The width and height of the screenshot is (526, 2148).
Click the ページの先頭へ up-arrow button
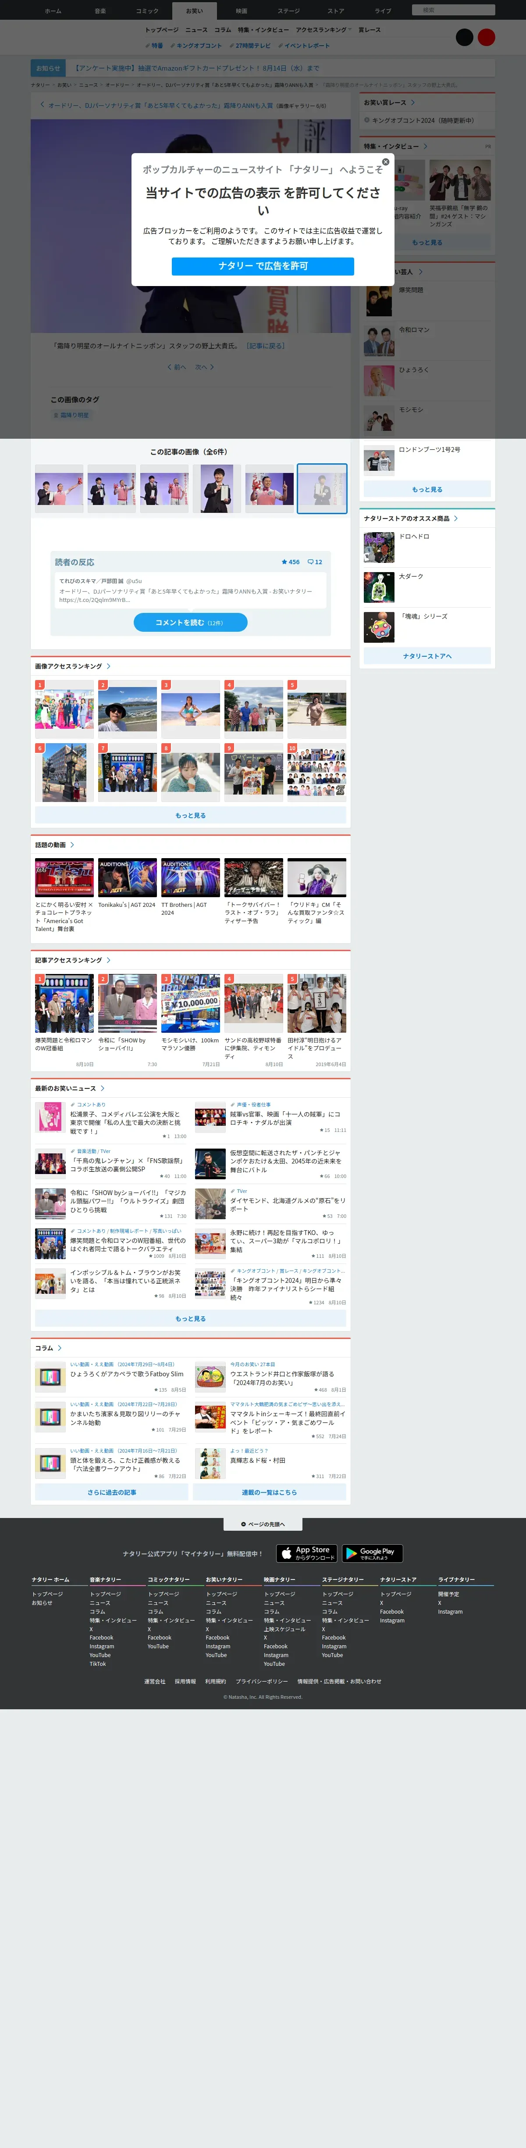pos(263,1524)
